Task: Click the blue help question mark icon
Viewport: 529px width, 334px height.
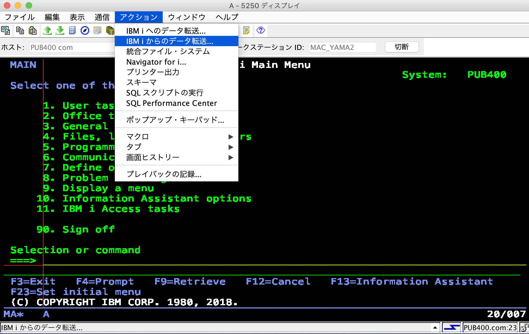Action: (x=260, y=30)
